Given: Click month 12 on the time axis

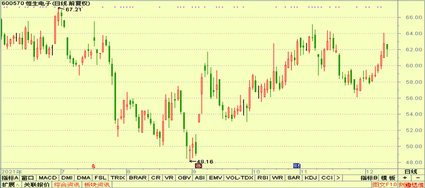Looking at the screenshot, I should (x=370, y=172).
